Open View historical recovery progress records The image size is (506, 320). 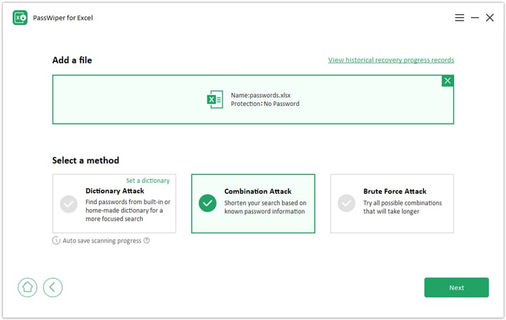click(x=391, y=60)
